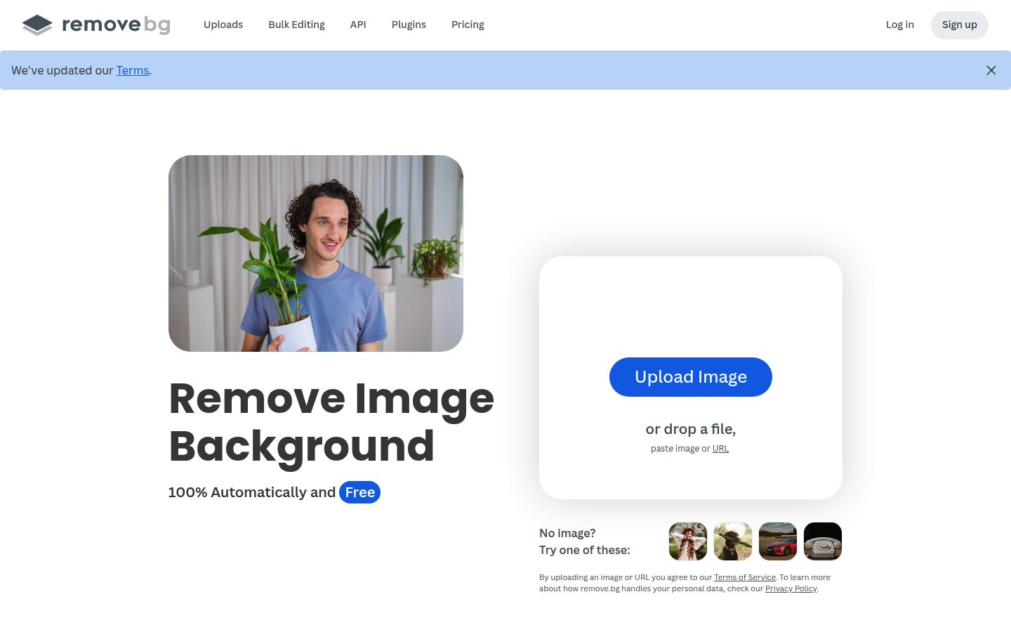Click the "Remove Image Background" heading
This screenshot has height=632, width=1011.
click(x=331, y=422)
